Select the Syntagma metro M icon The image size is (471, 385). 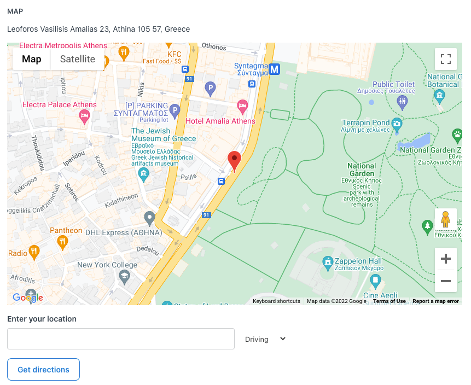(x=274, y=69)
